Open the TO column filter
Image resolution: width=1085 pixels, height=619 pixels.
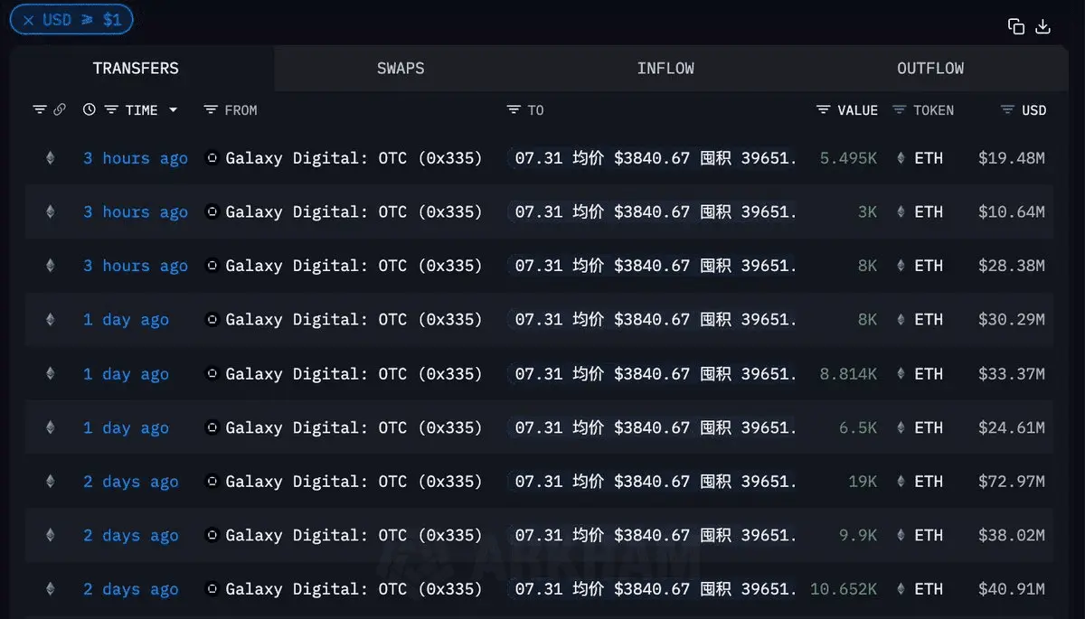514,110
